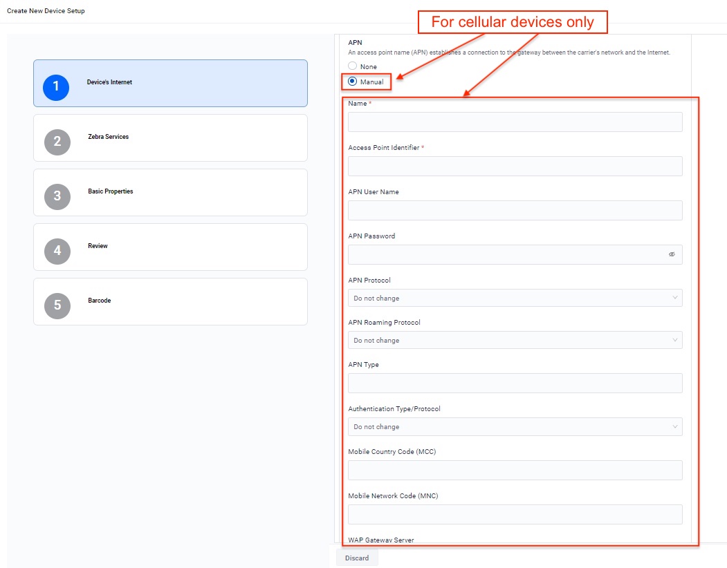The height and width of the screenshot is (568, 727).
Task: Switch to the Barcode step
Action: click(x=170, y=301)
